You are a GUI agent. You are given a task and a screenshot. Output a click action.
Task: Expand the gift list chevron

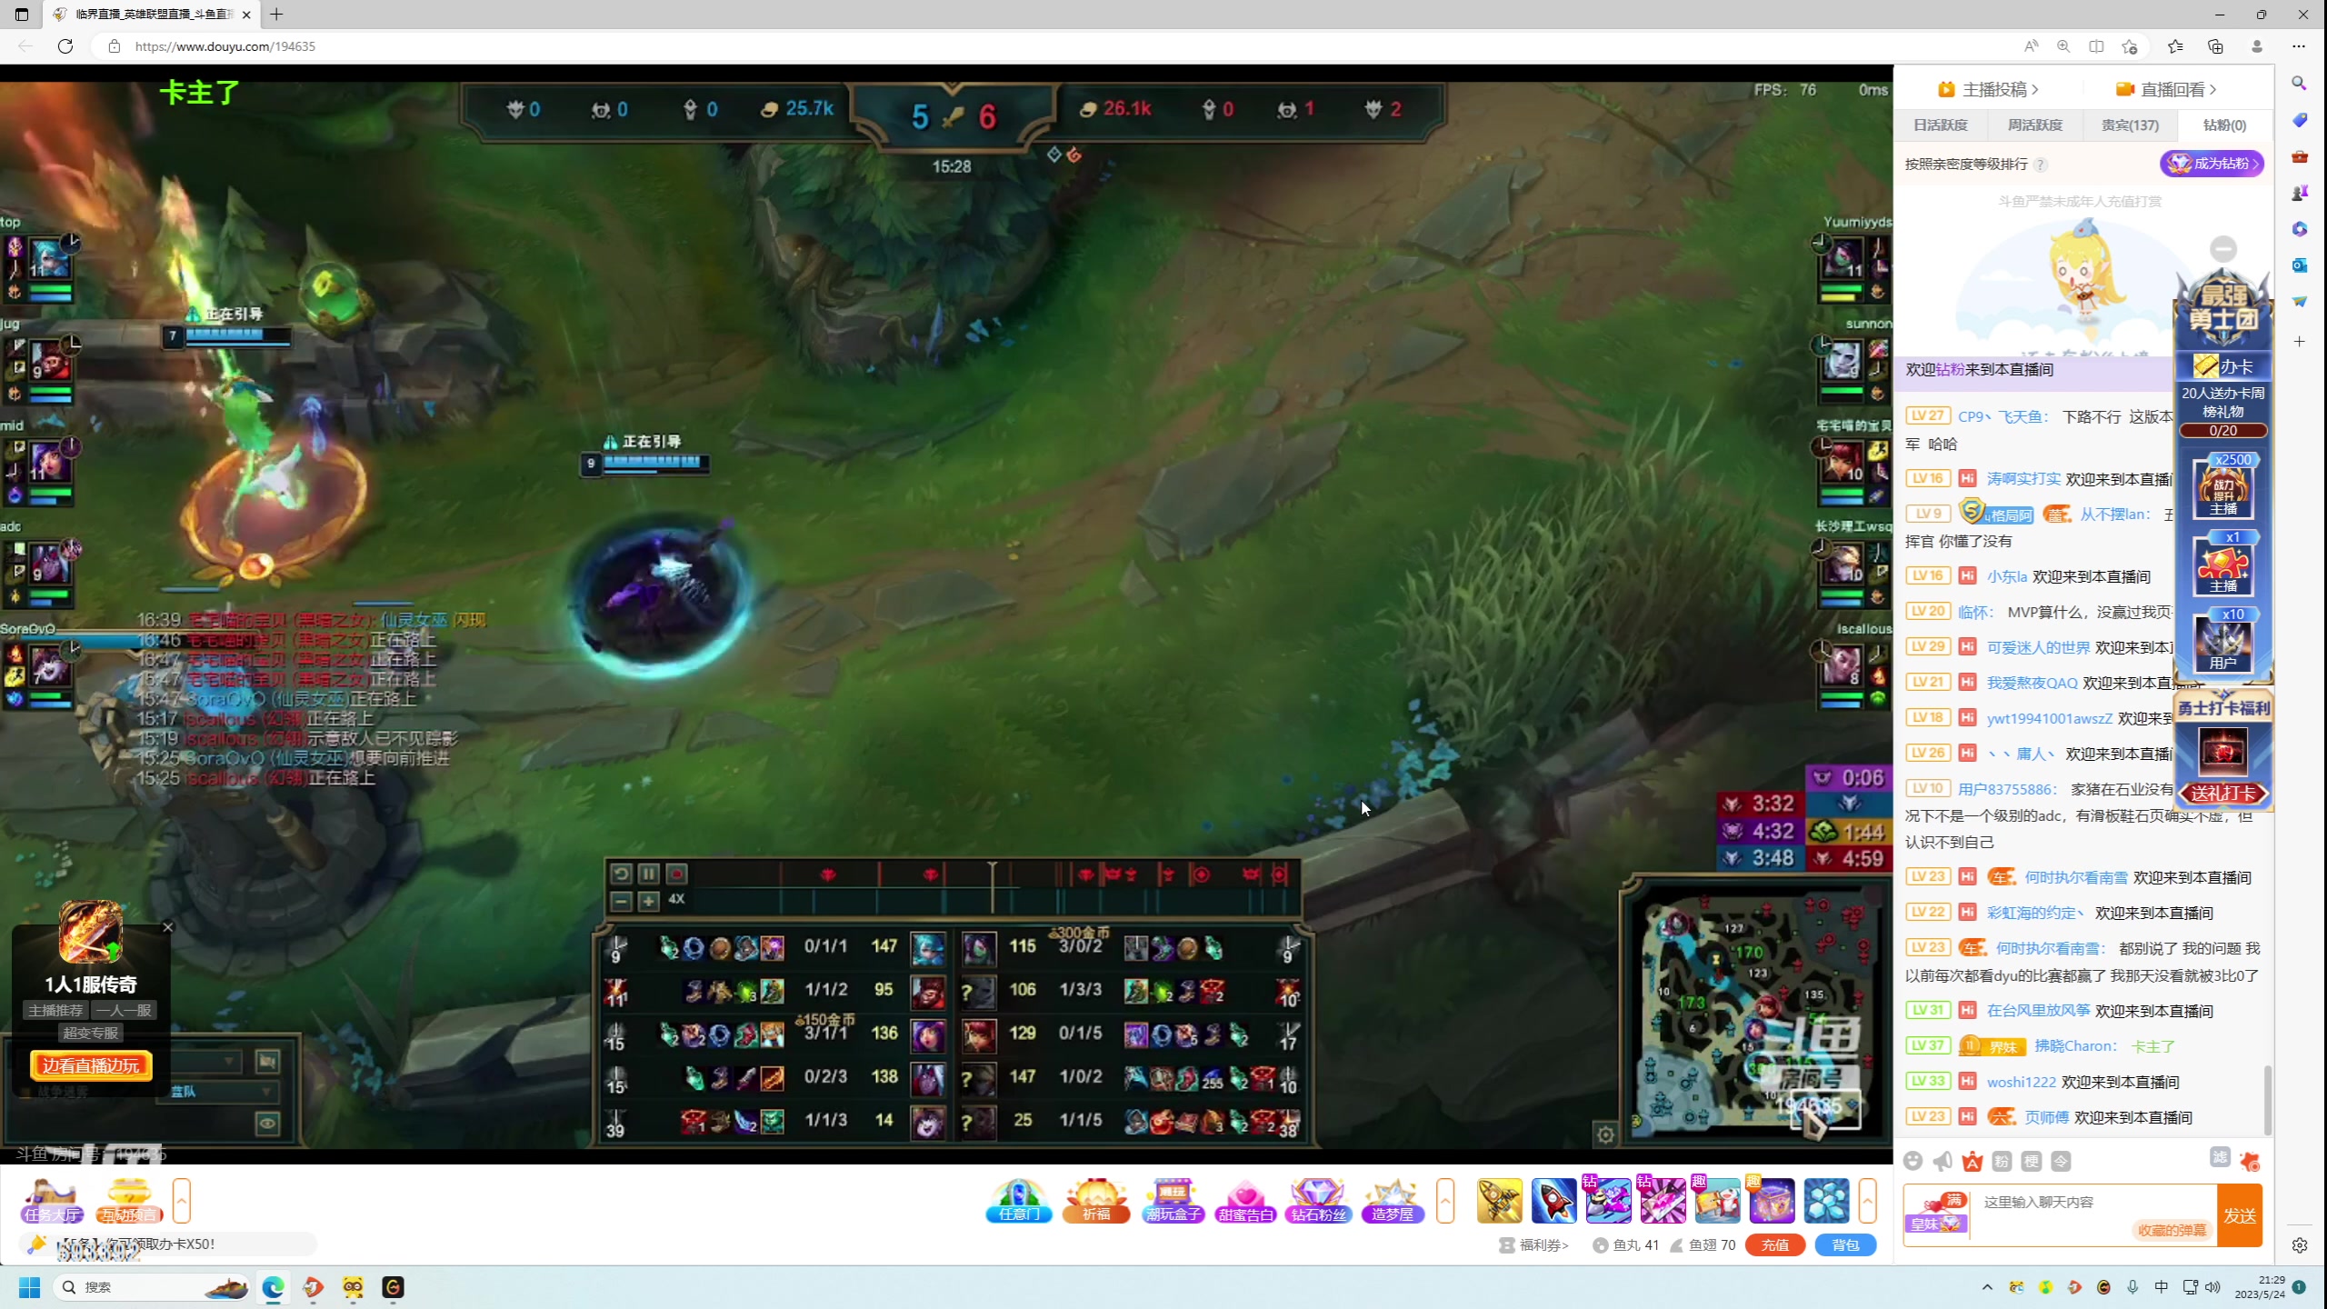[1867, 1201]
